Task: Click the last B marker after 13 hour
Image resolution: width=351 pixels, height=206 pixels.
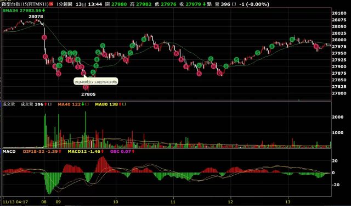Action: point(316,46)
